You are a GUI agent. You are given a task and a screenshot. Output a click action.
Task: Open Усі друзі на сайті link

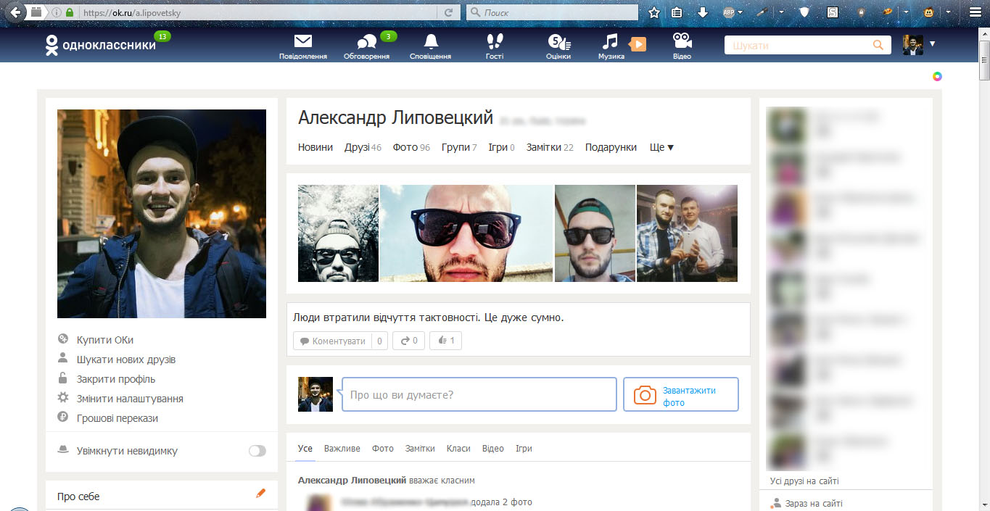coord(805,480)
